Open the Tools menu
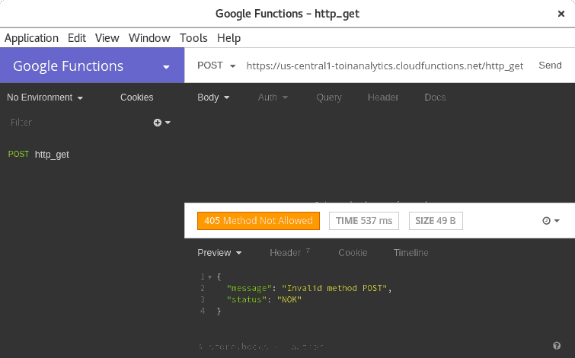 193,38
